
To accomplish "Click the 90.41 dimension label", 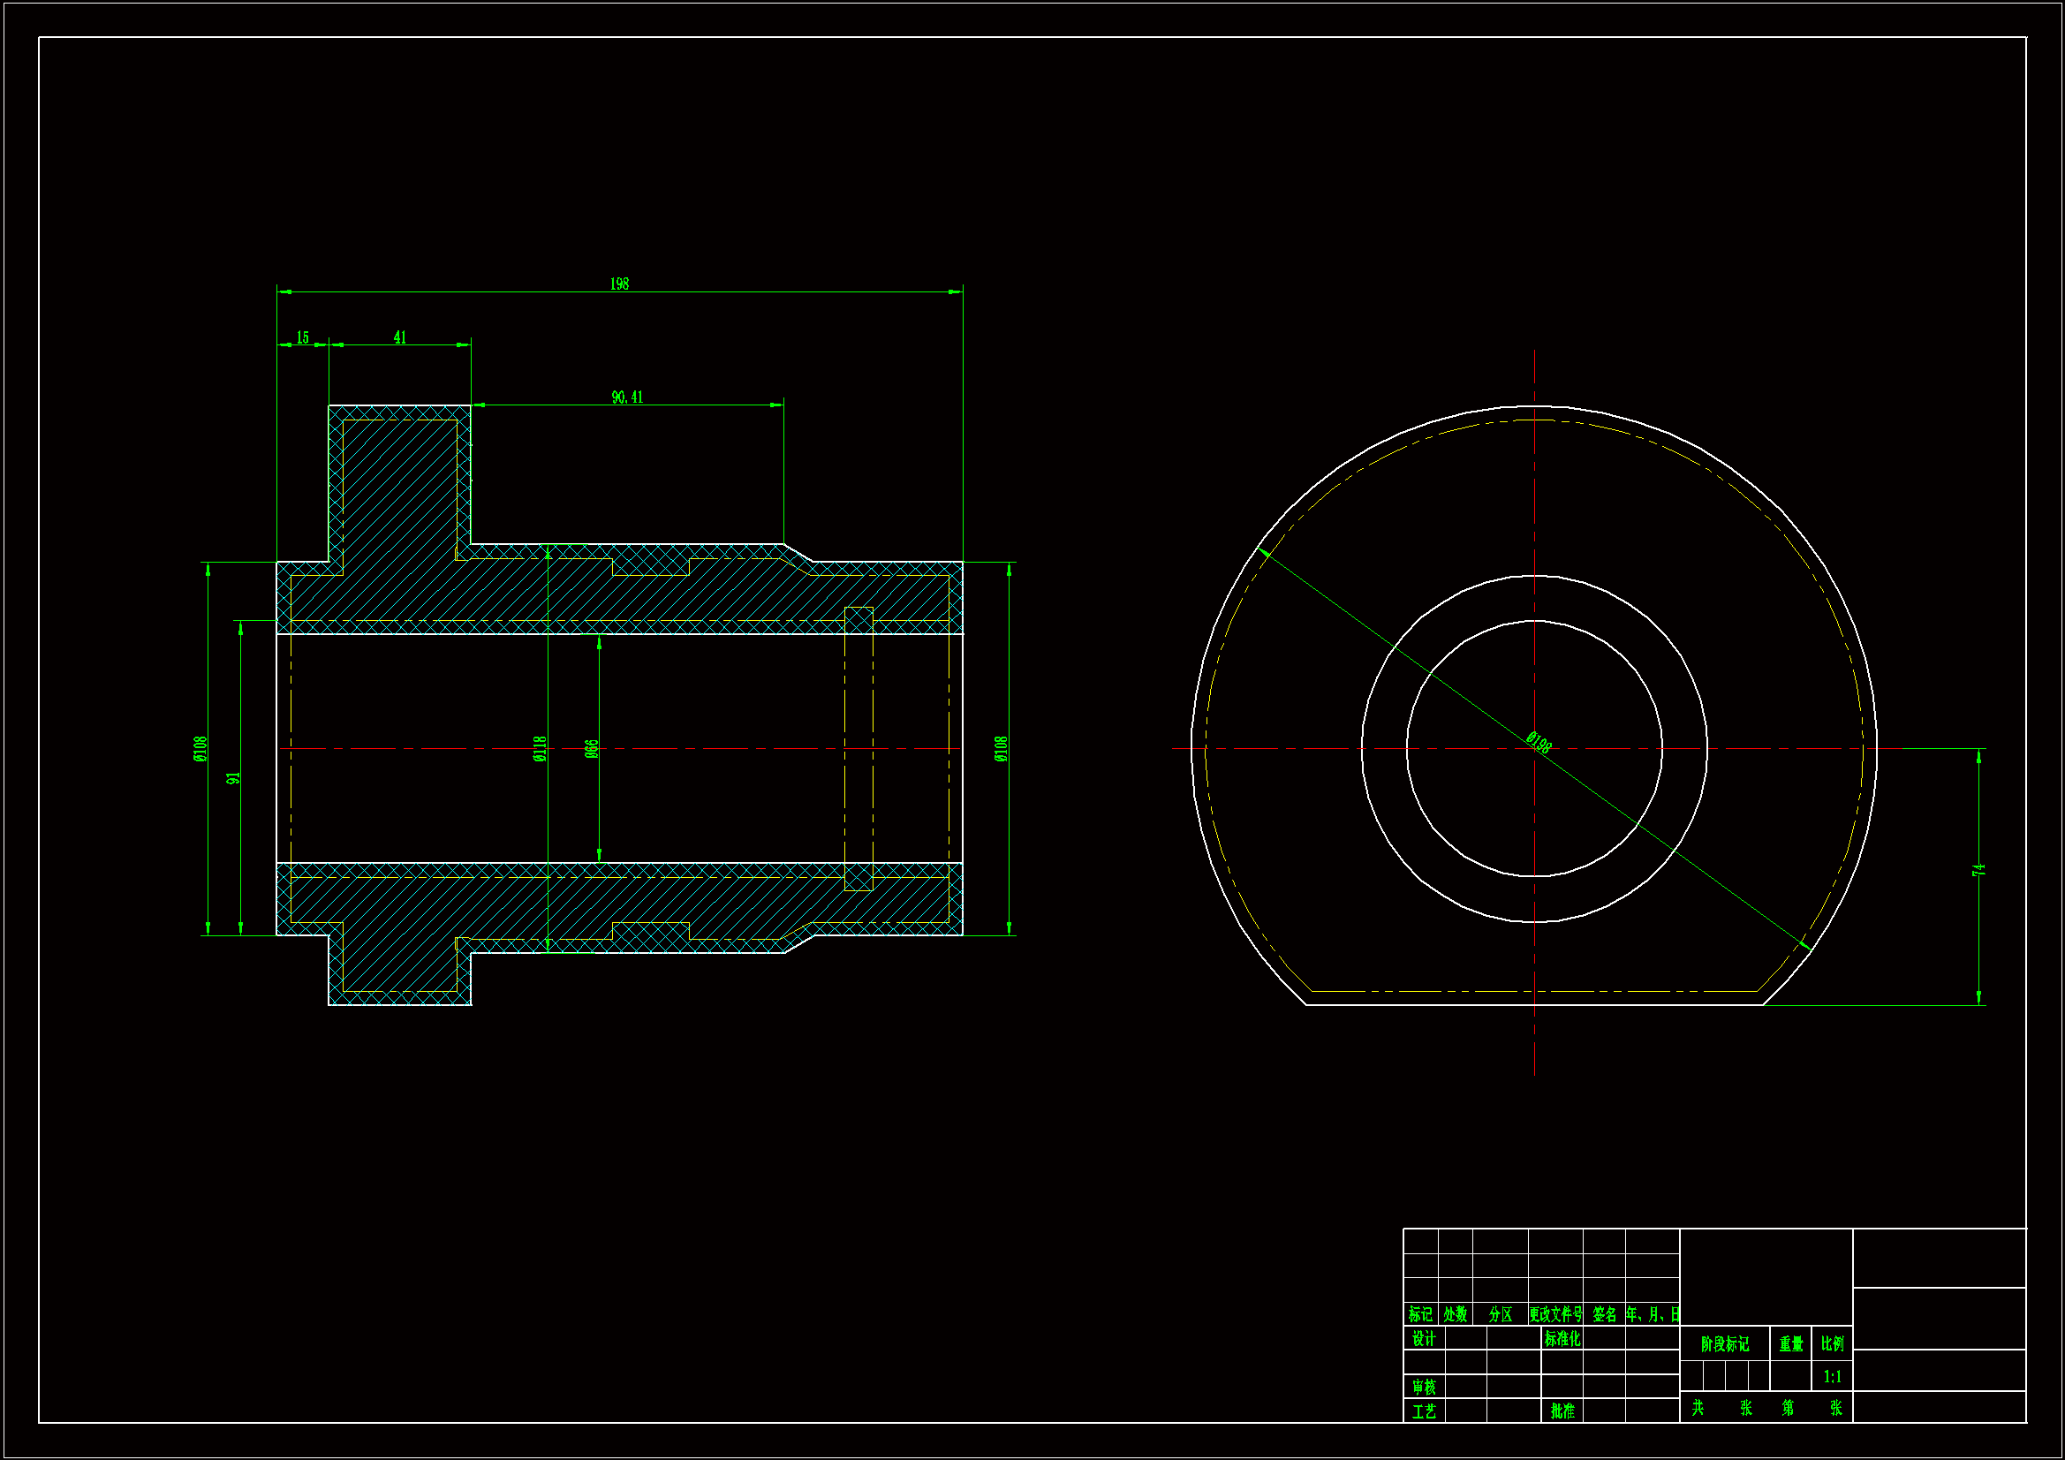I will click(x=627, y=397).
